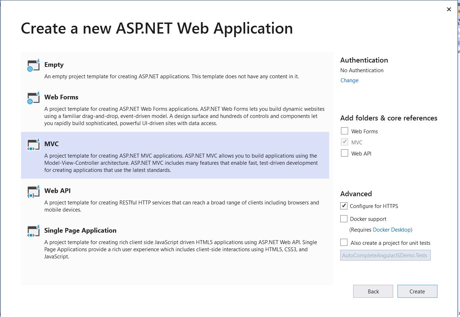This screenshot has width=460, height=317.
Task: Click the No Authentication status text
Action: (x=362, y=70)
